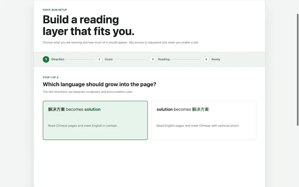The image size is (299, 187).
Task: Click step 2 circle for Goals
Action: [99, 59]
